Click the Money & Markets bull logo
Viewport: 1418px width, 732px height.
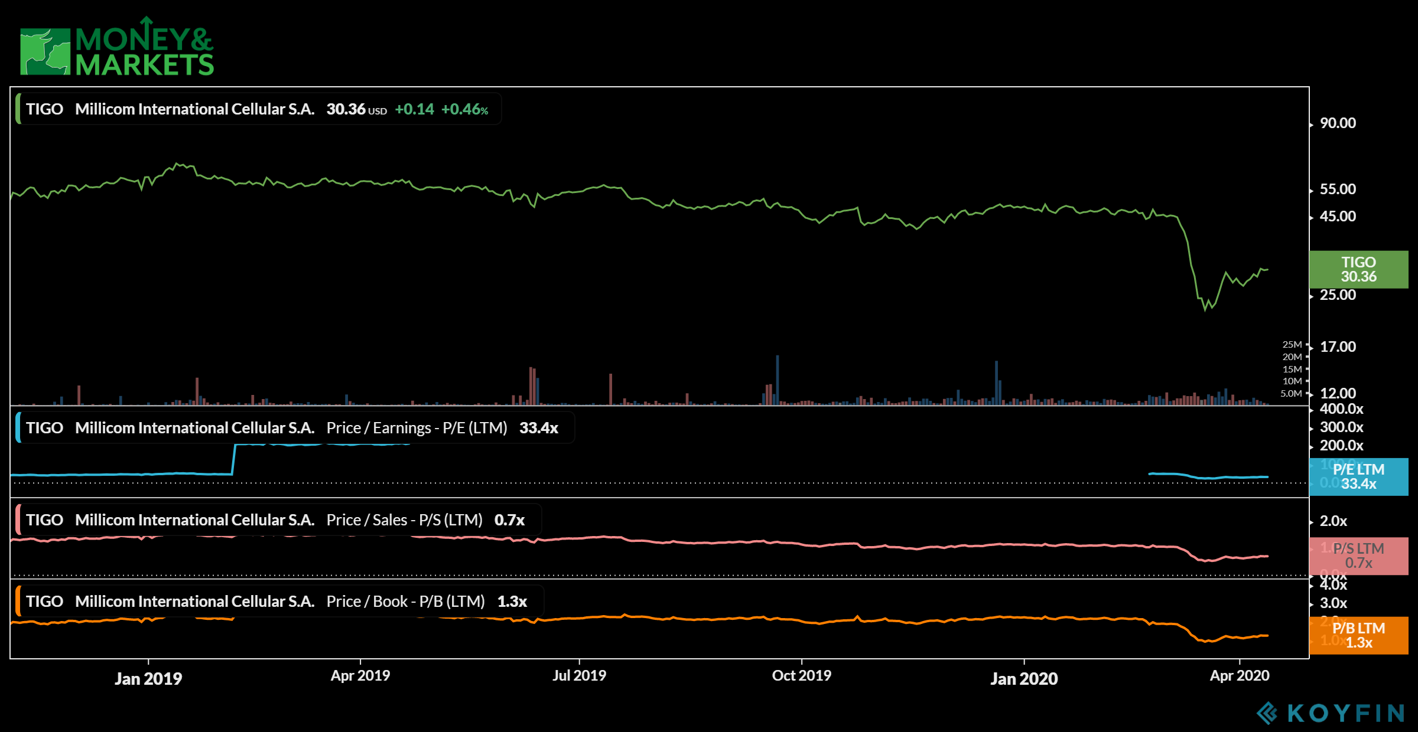coord(117,47)
